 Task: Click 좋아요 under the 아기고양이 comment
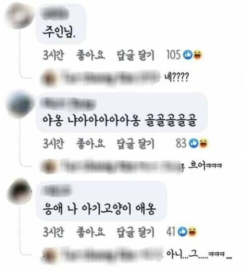click(x=91, y=232)
